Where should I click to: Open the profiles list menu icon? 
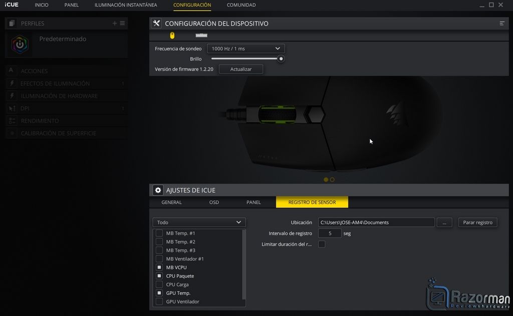122,23
